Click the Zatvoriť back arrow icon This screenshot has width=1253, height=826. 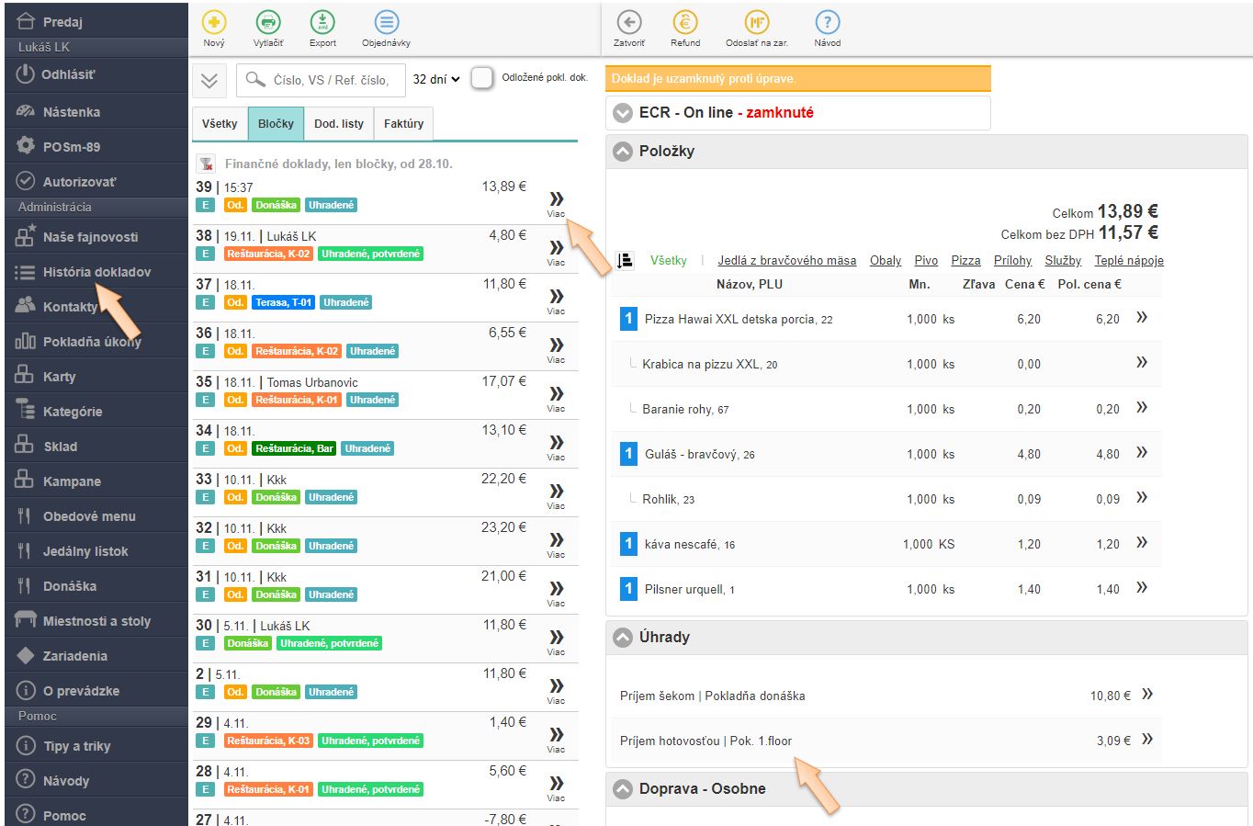pyautogui.click(x=628, y=23)
